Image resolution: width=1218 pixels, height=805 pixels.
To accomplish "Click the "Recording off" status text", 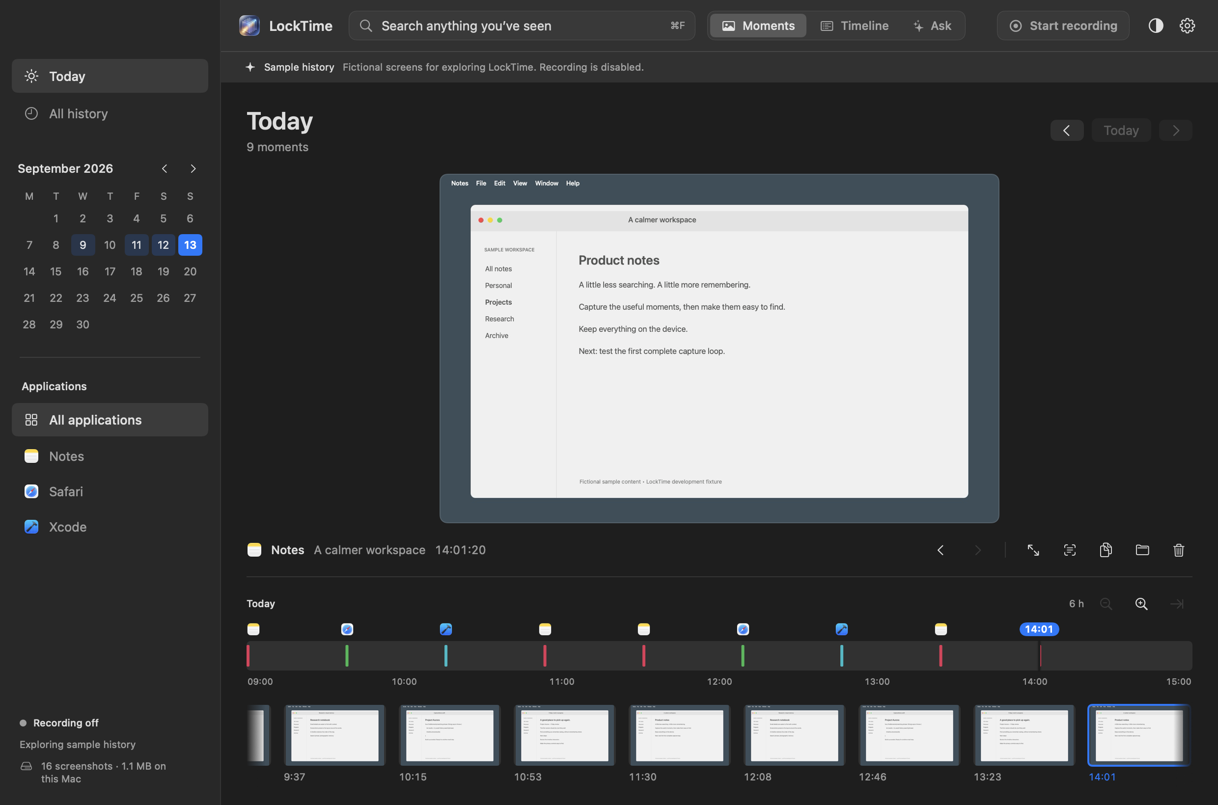I will [x=66, y=723].
